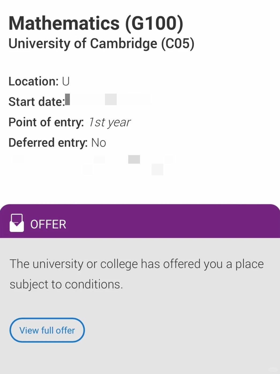Screen dimensions: 280x374
Task: Click the offer envelope icon
Action: tap(17, 223)
